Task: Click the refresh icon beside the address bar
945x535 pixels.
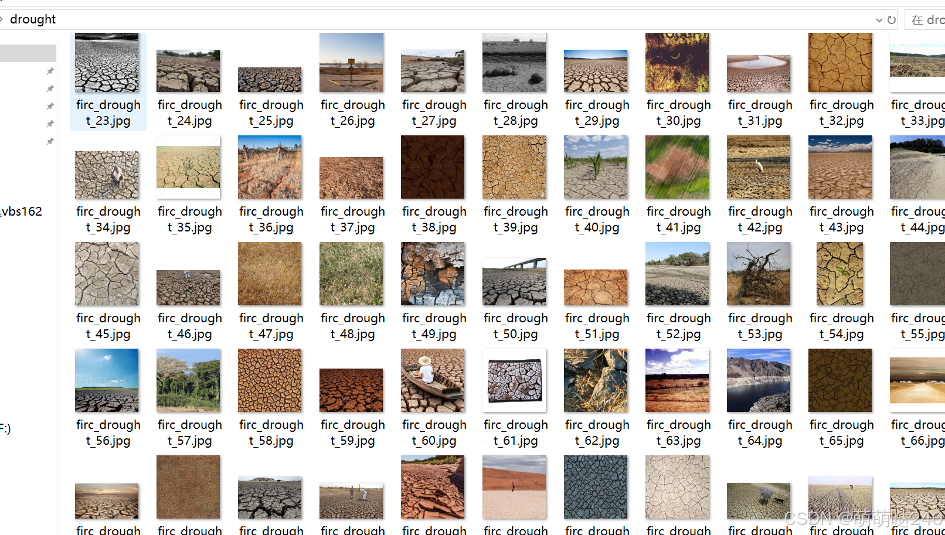Action: click(892, 20)
